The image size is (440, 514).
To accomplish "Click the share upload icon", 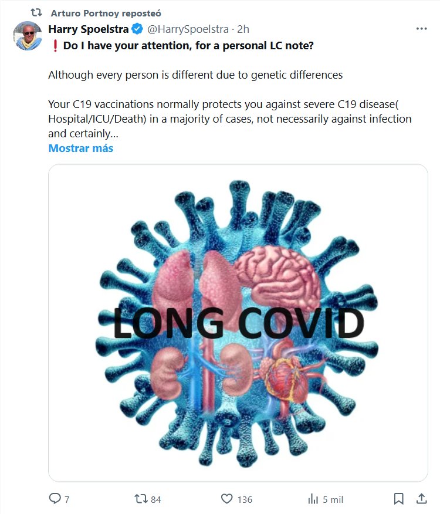I will 421,498.
